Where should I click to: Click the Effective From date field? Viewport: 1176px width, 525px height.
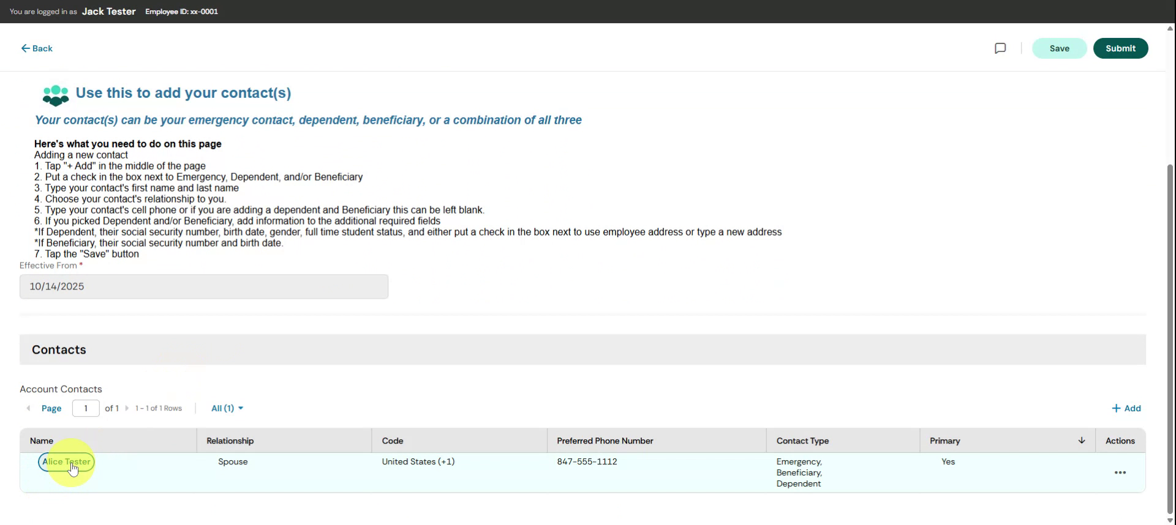coord(204,286)
